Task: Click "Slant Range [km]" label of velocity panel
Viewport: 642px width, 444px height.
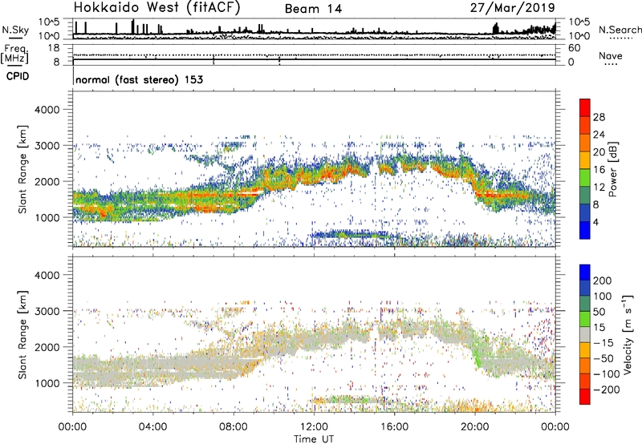Action: (22, 335)
